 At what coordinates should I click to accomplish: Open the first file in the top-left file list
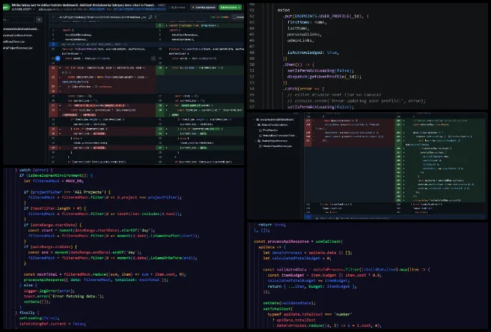(x=21, y=28)
